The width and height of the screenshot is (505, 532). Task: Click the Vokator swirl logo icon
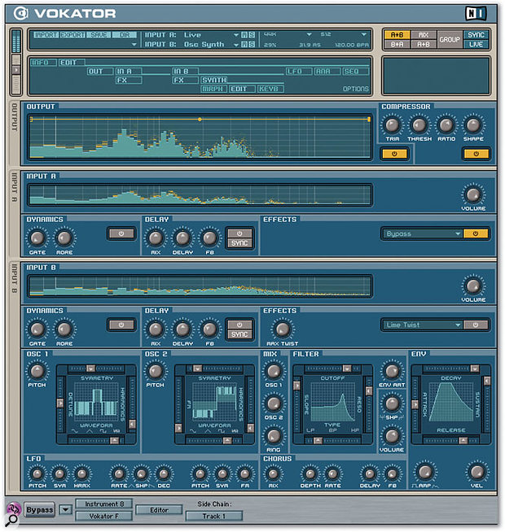tap(21, 13)
